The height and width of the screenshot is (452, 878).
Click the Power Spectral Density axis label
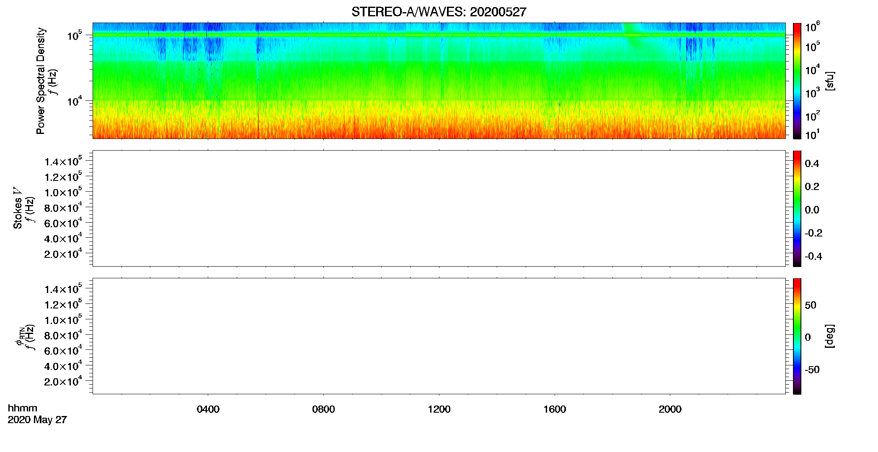point(40,81)
